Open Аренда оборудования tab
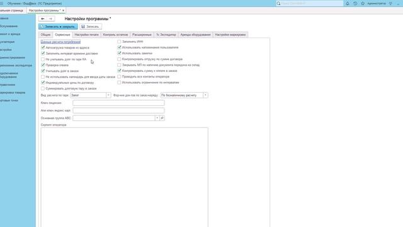Screen dimensions: 403x227 pos(195,35)
